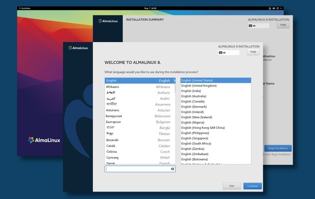The image size is (315, 199).
Task: Choose English (Denmark) locale
Action: 216,107
